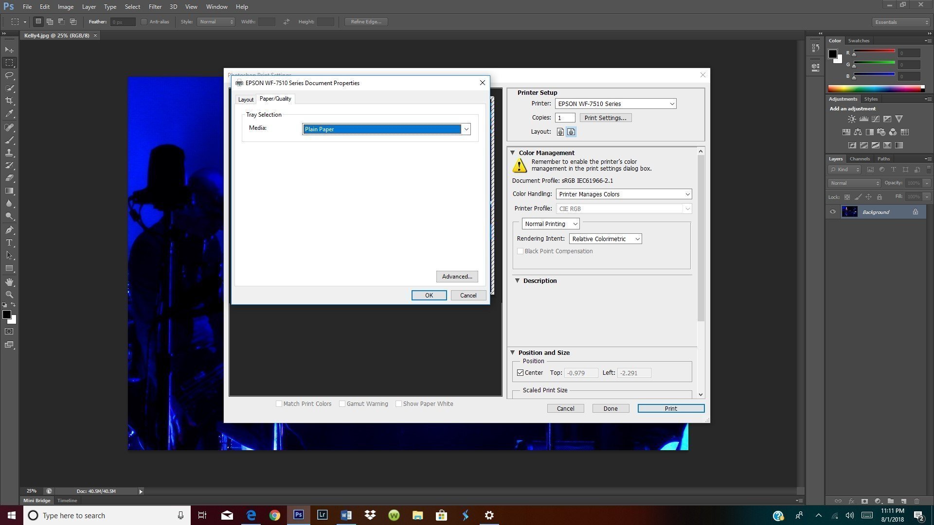Enable Gamut Warning checkbox
The image size is (934, 525).
342,404
